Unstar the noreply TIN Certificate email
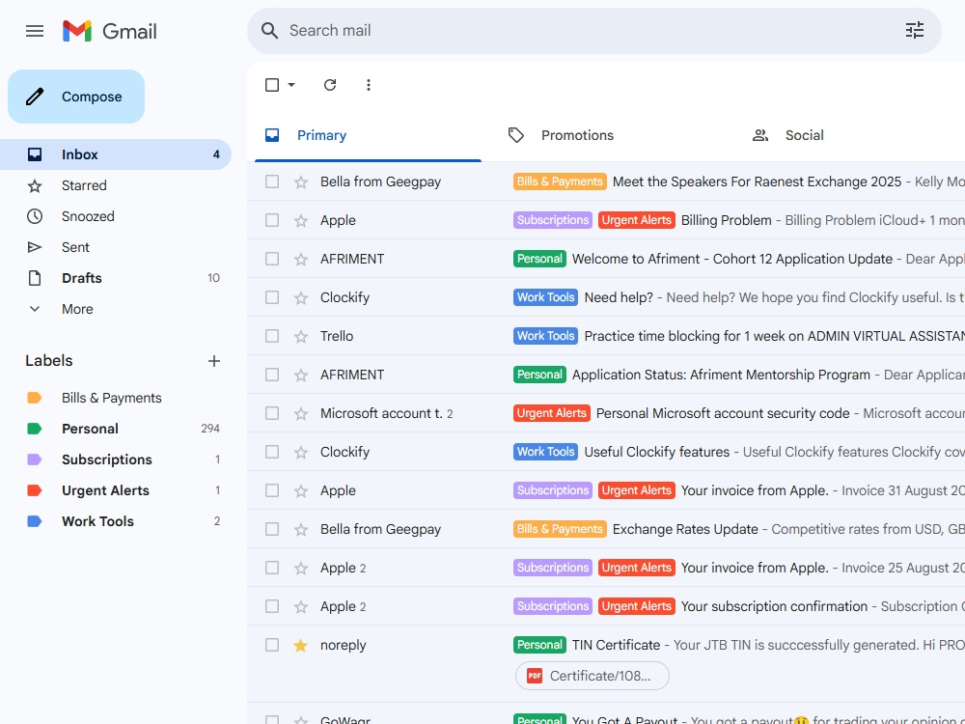965x724 pixels. [x=300, y=645]
